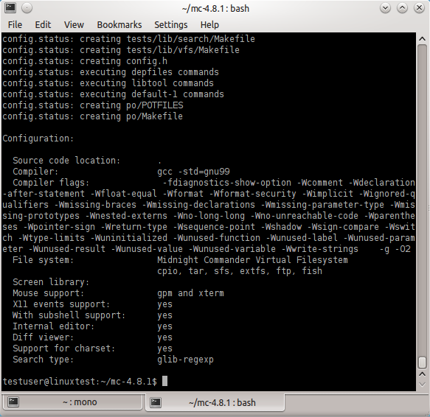Click 'Midnight Commander Virtual Filesystem' text

(252, 260)
